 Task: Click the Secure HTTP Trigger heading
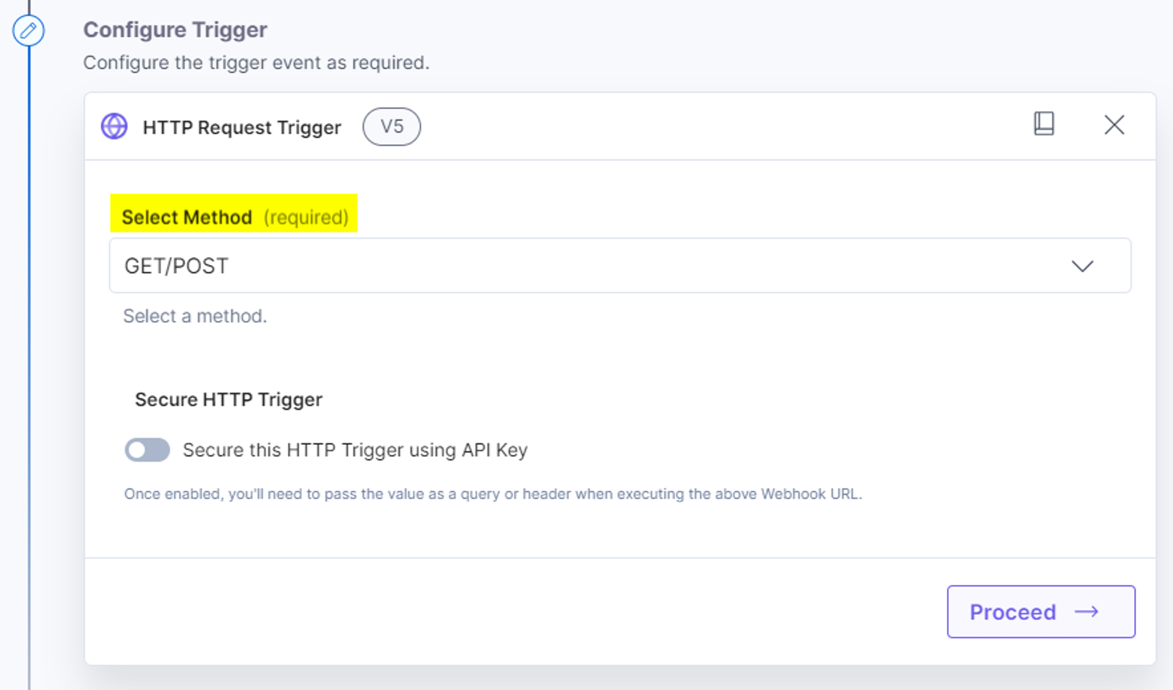(x=228, y=399)
